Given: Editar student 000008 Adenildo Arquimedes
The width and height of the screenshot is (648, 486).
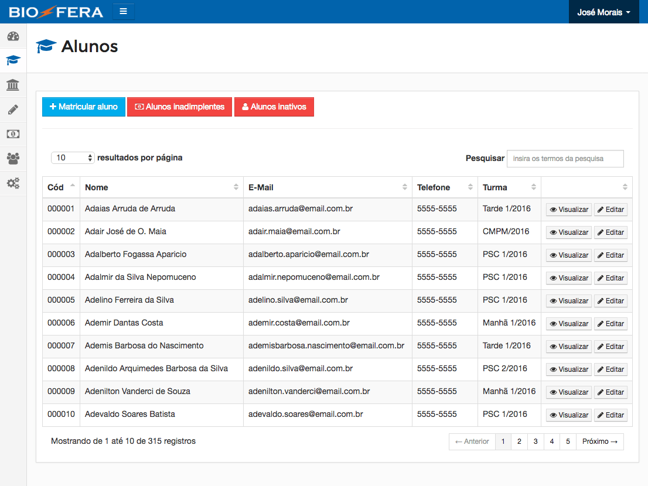Looking at the screenshot, I should pos(611,369).
